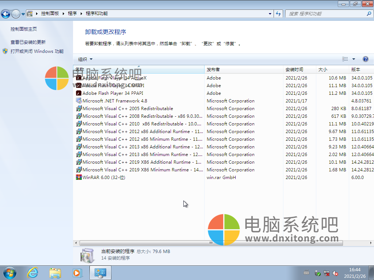The image size is (374, 280).
Task: Open the address bar history dropdown
Action: (269, 13)
